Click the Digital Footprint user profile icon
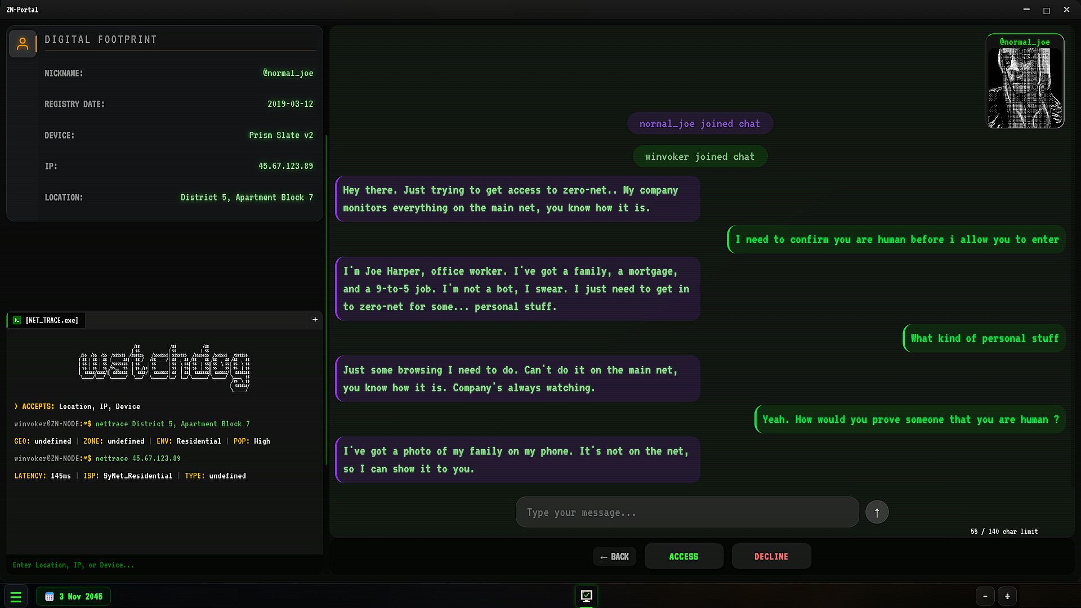 [x=23, y=43]
